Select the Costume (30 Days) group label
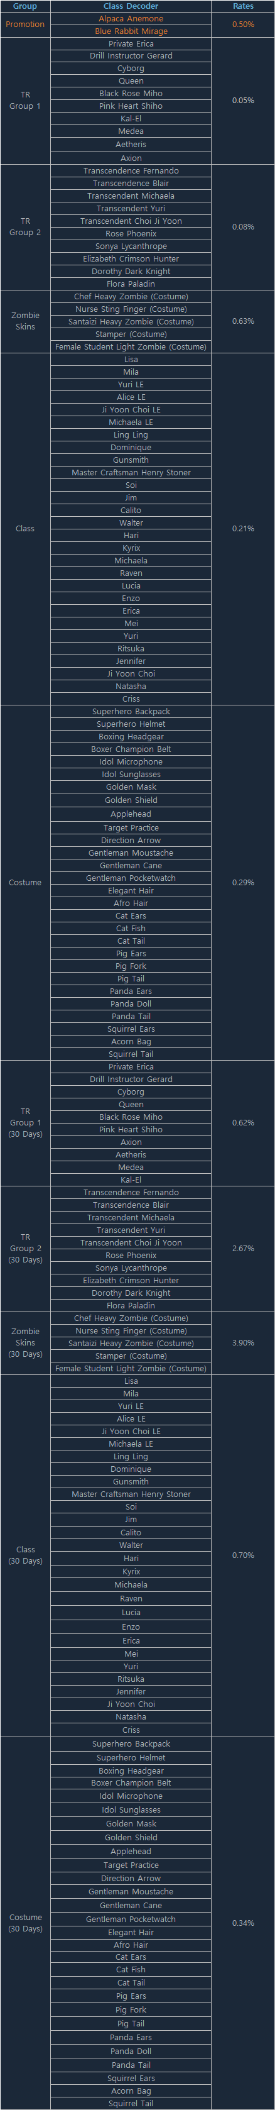Image resolution: width=275 pixels, height=2110 pixels. [x=25, y=1923]
